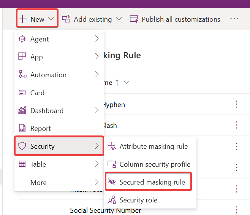
Task: Pick Security role from submenu
Action: pyautogui.click(x=138, y=200)
